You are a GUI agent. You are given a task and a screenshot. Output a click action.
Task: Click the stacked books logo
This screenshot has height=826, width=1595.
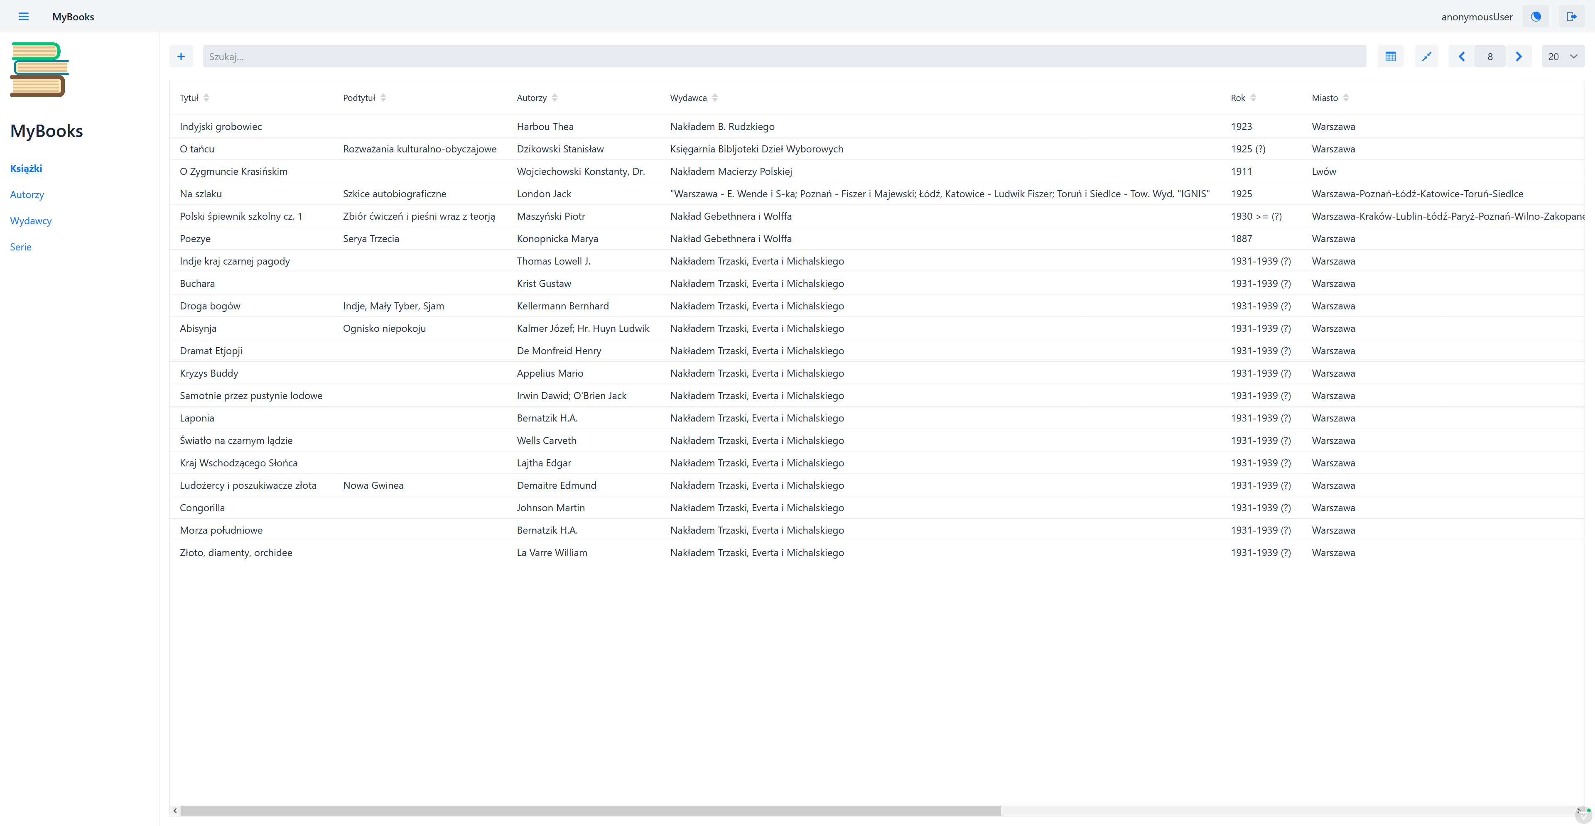(39, 70)
